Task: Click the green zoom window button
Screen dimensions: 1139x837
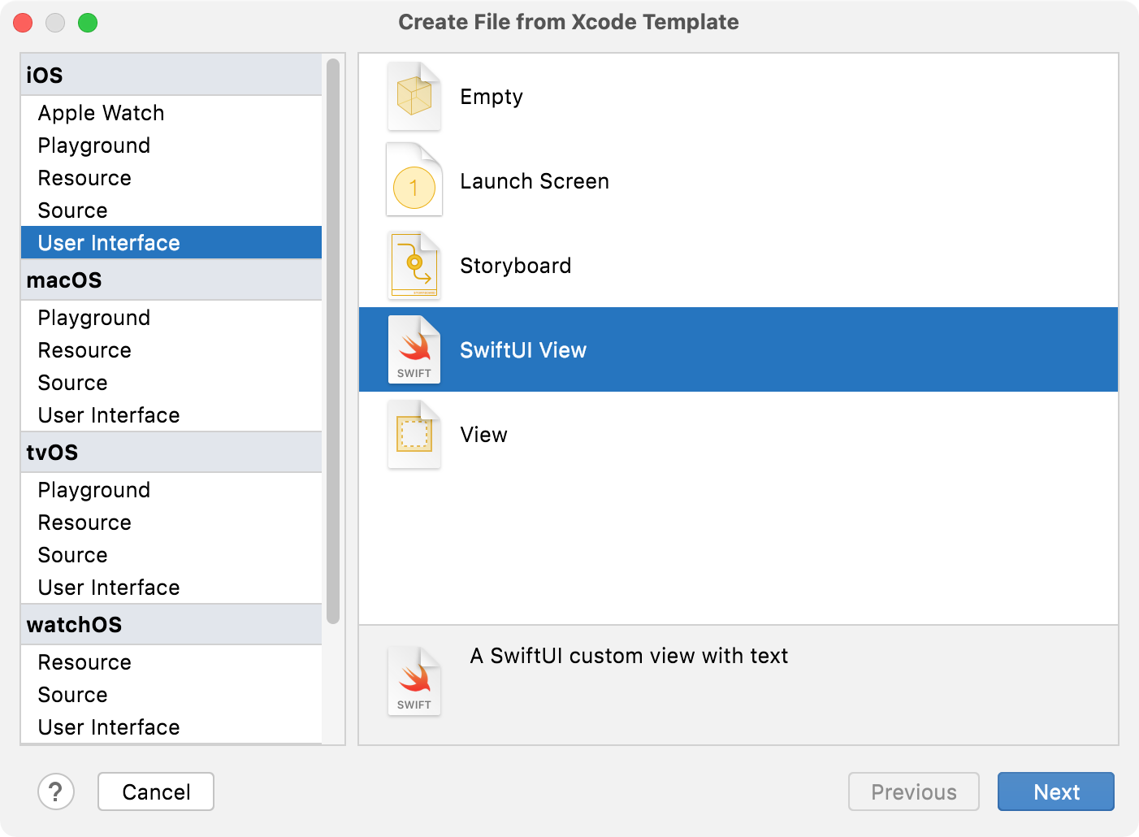Action: [88, 23]
